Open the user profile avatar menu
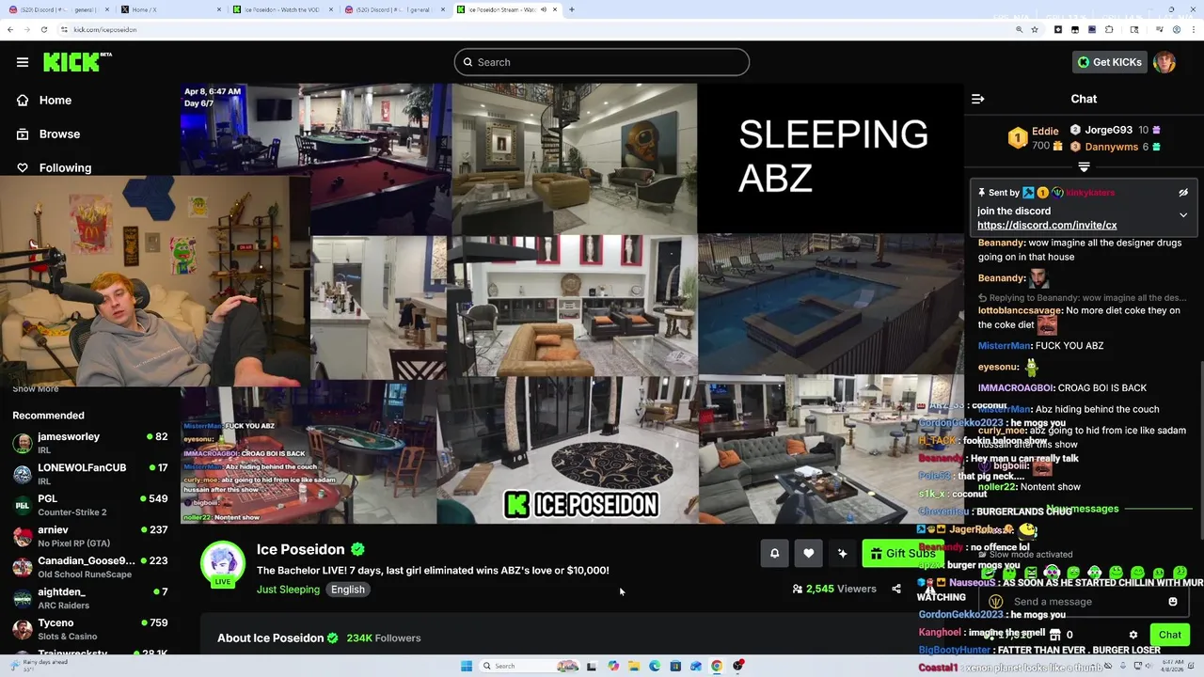Image resolution: width=1204 pixels, height=677 pixels. pyautogui.click(x=1164, y=62)
